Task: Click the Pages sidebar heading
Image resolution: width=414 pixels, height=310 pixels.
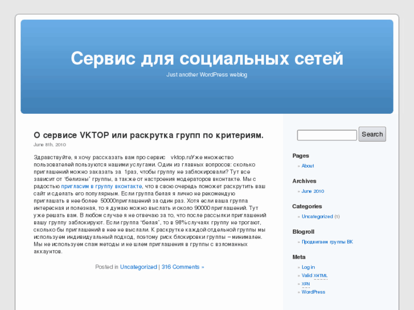Action: pos(301,156)
